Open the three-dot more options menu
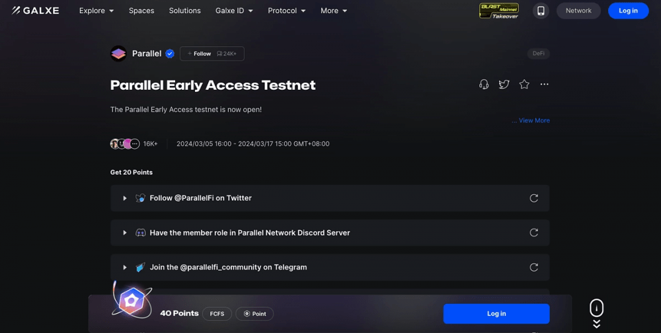 pyautogui.click(x=545, y=85)
